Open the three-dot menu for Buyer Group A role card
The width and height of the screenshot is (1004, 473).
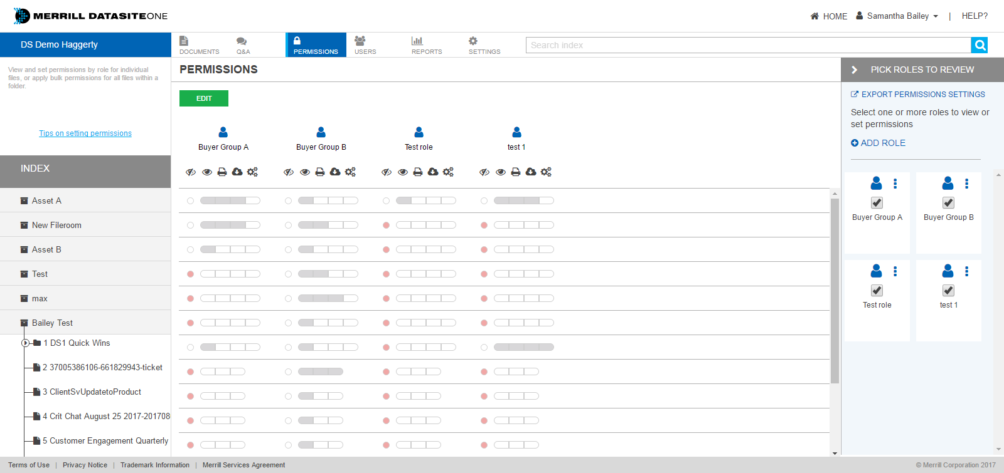coord(895,184)
